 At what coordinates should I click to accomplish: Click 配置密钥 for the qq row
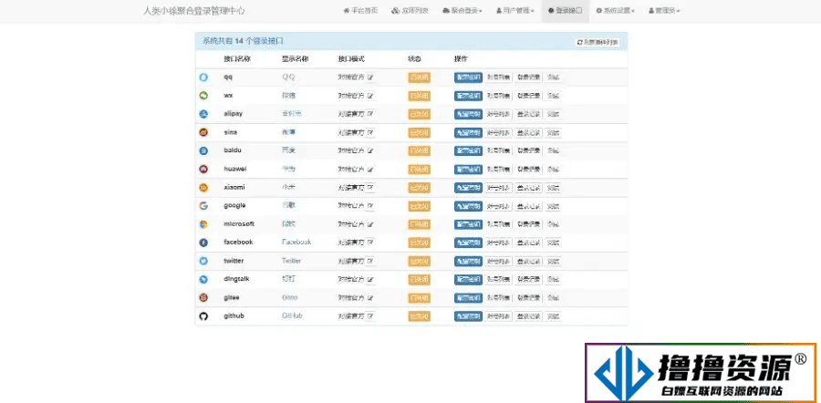click(468, 77)
